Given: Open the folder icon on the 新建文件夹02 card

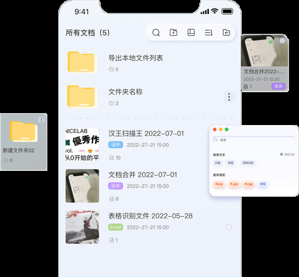Looking at the screenshot, I should point(23,132).
